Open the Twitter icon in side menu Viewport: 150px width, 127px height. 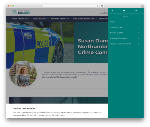tap(124, 11)
